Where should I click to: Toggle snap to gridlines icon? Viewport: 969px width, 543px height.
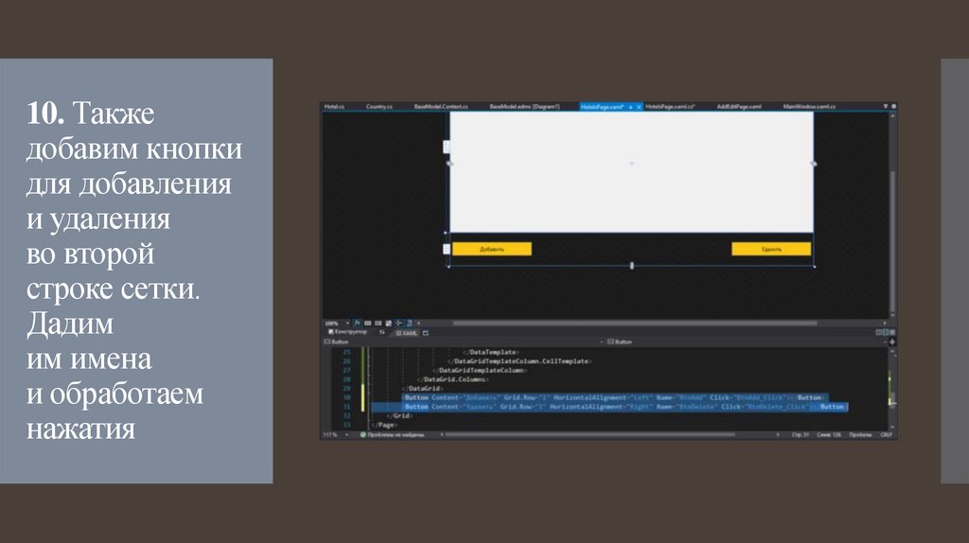(x=379, y=324)
